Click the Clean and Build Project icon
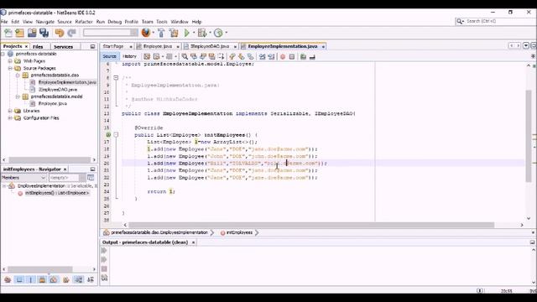This screenshot has height=302, width=537. click(174, 33)
